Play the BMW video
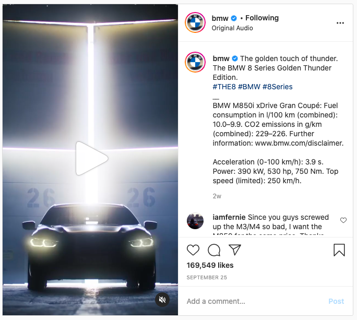 point(91,159)
